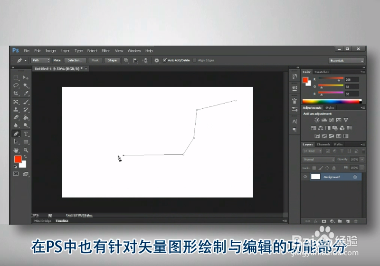Open path alignment icon in options bar
The image size is (380, 266).
[x=135, y=60]
